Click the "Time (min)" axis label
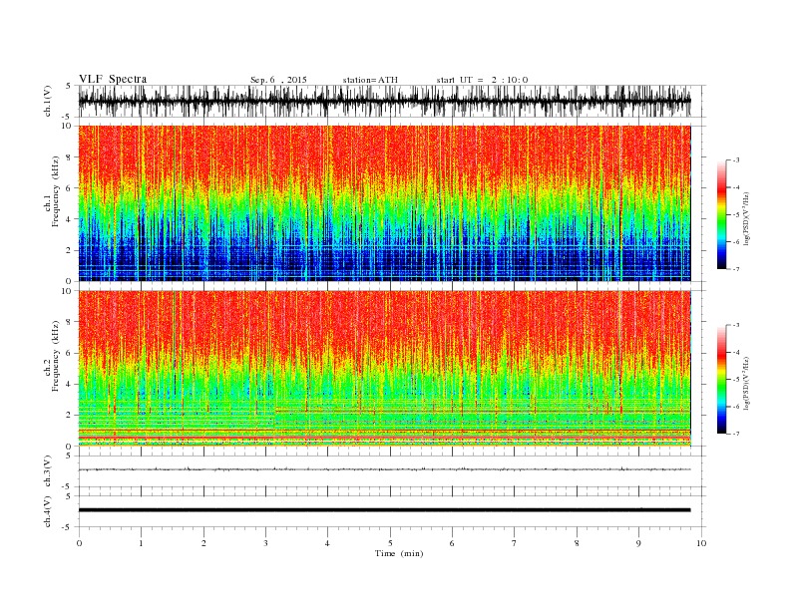Image resolution: width=790 pixels, height=610 pixels. (399, 553)
